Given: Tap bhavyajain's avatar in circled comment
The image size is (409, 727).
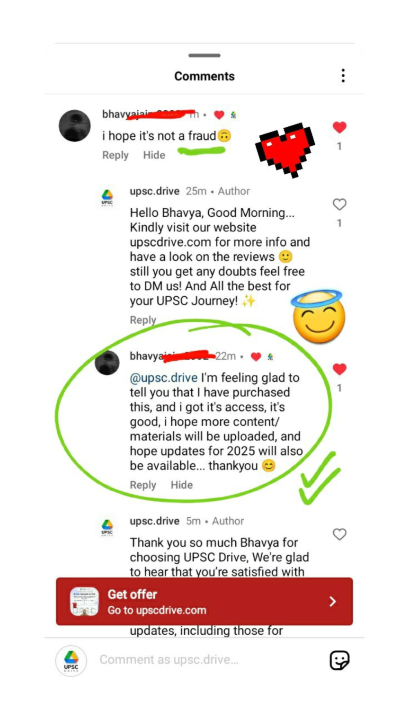Looking at the screenshot, I should click(107, 363).
